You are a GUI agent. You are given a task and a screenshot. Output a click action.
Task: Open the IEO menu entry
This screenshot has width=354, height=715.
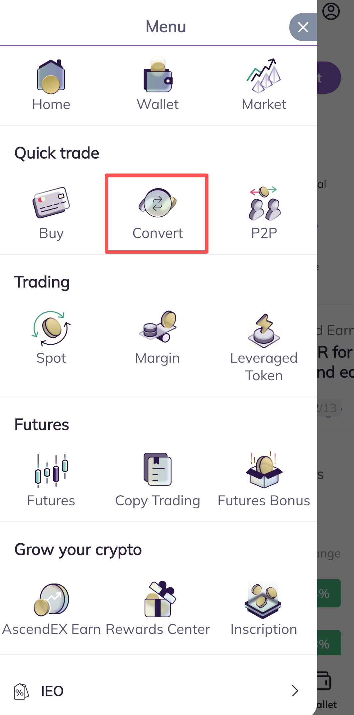[52, 691]
